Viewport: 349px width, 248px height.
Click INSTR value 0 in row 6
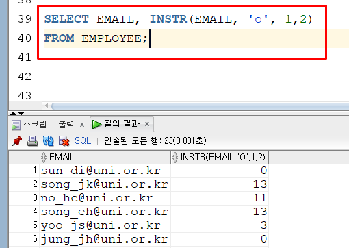220,239
